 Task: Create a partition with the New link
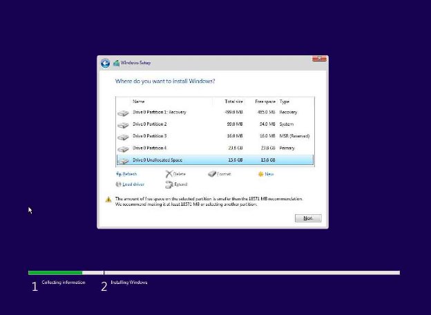coord(269,174)
